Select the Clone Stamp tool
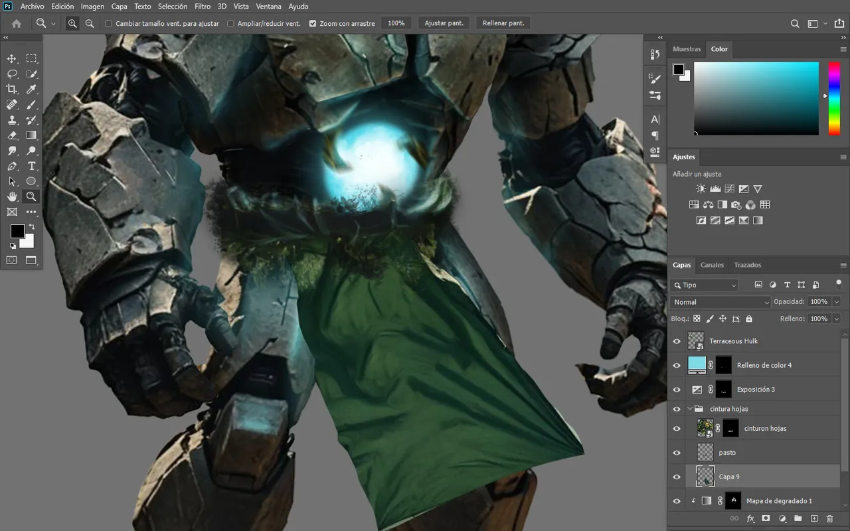The image size is (850, 531). coord(12,120)
